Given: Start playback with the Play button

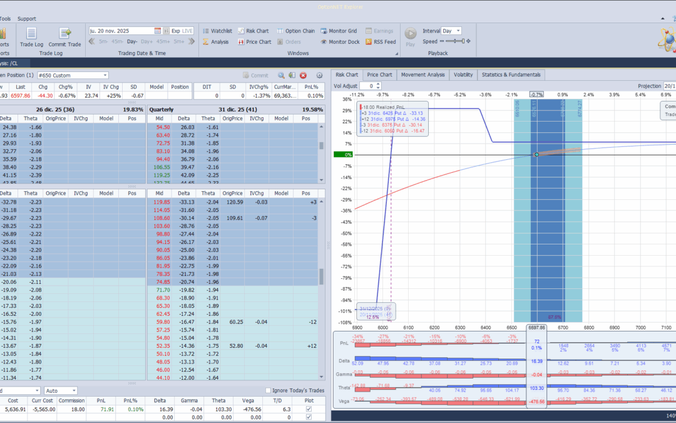Looking at the screenshot, I should tap(411, 37).
